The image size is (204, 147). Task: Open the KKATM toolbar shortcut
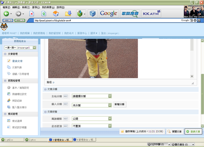tap(151, 14)
